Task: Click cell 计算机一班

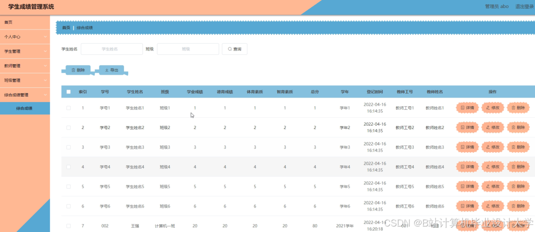Action: pyautogui.click(x=165, y=226)
